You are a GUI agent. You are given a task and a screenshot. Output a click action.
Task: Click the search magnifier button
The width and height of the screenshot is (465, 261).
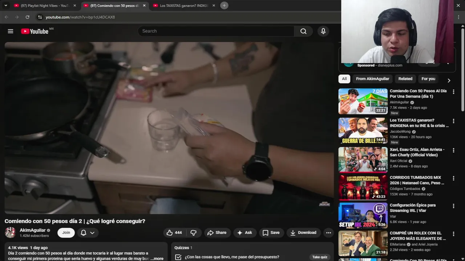click(x=303, y=31)
